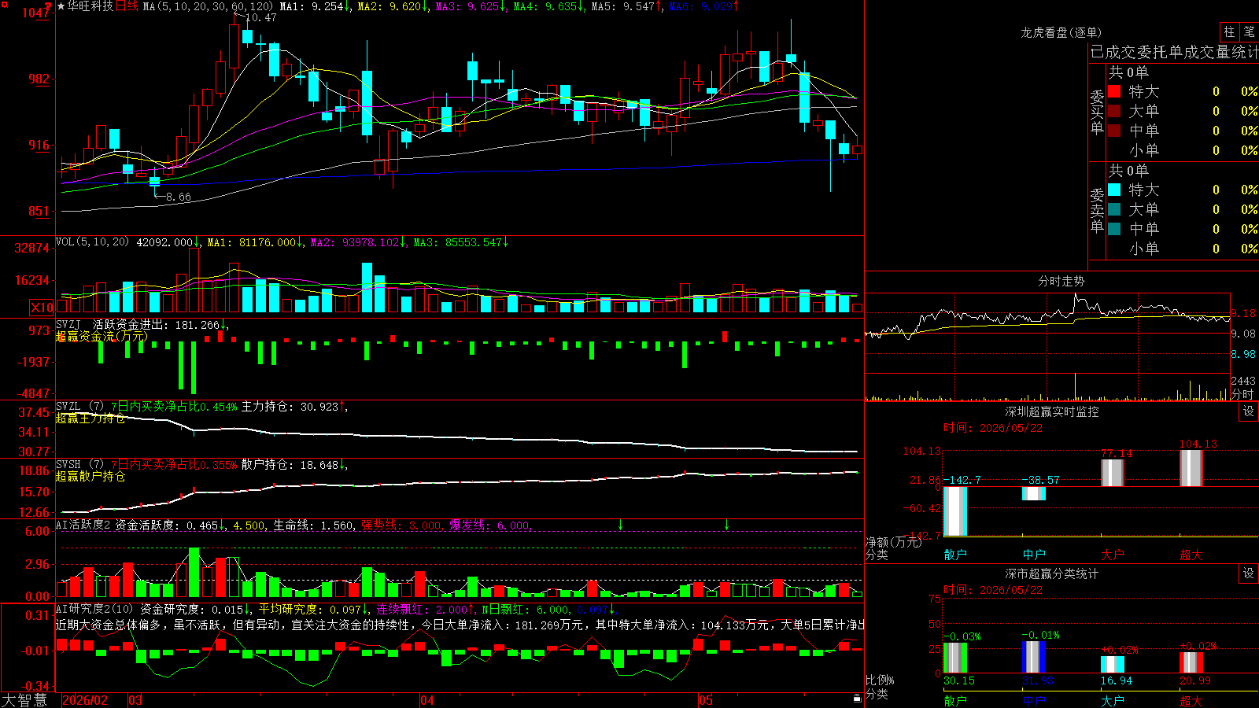
Task: Open the VOL(5,10,20) indicator label
Action: pos(92,242)
